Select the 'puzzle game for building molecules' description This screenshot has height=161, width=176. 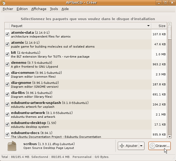(53, 47)
